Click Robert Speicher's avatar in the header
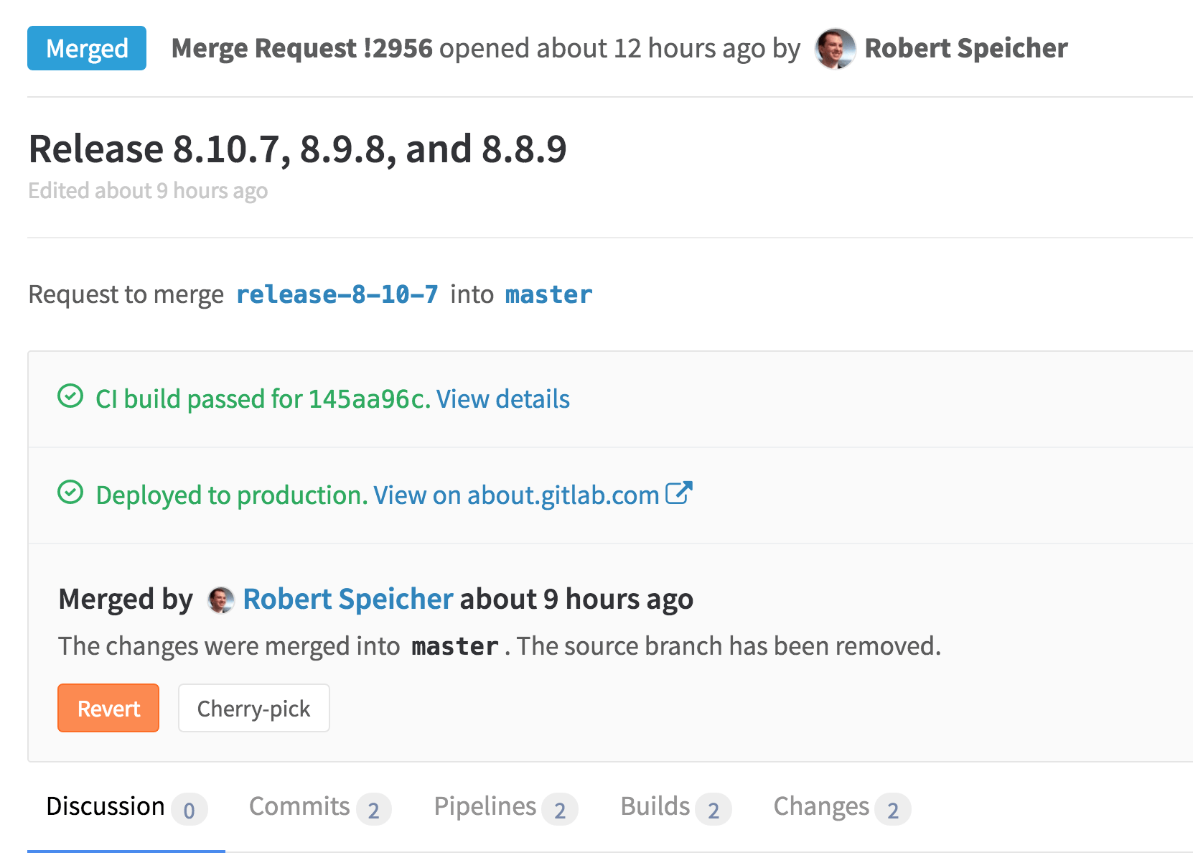 [834, 48]
